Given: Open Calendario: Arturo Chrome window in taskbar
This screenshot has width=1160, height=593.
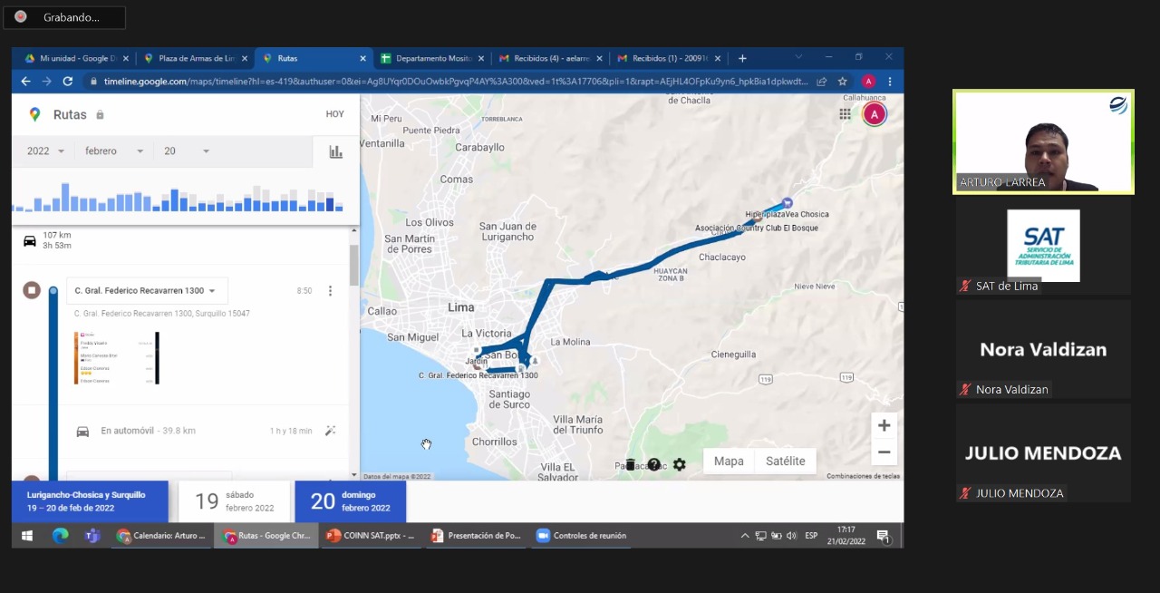Looking at the screenshot, I should [x=161, y=536].
